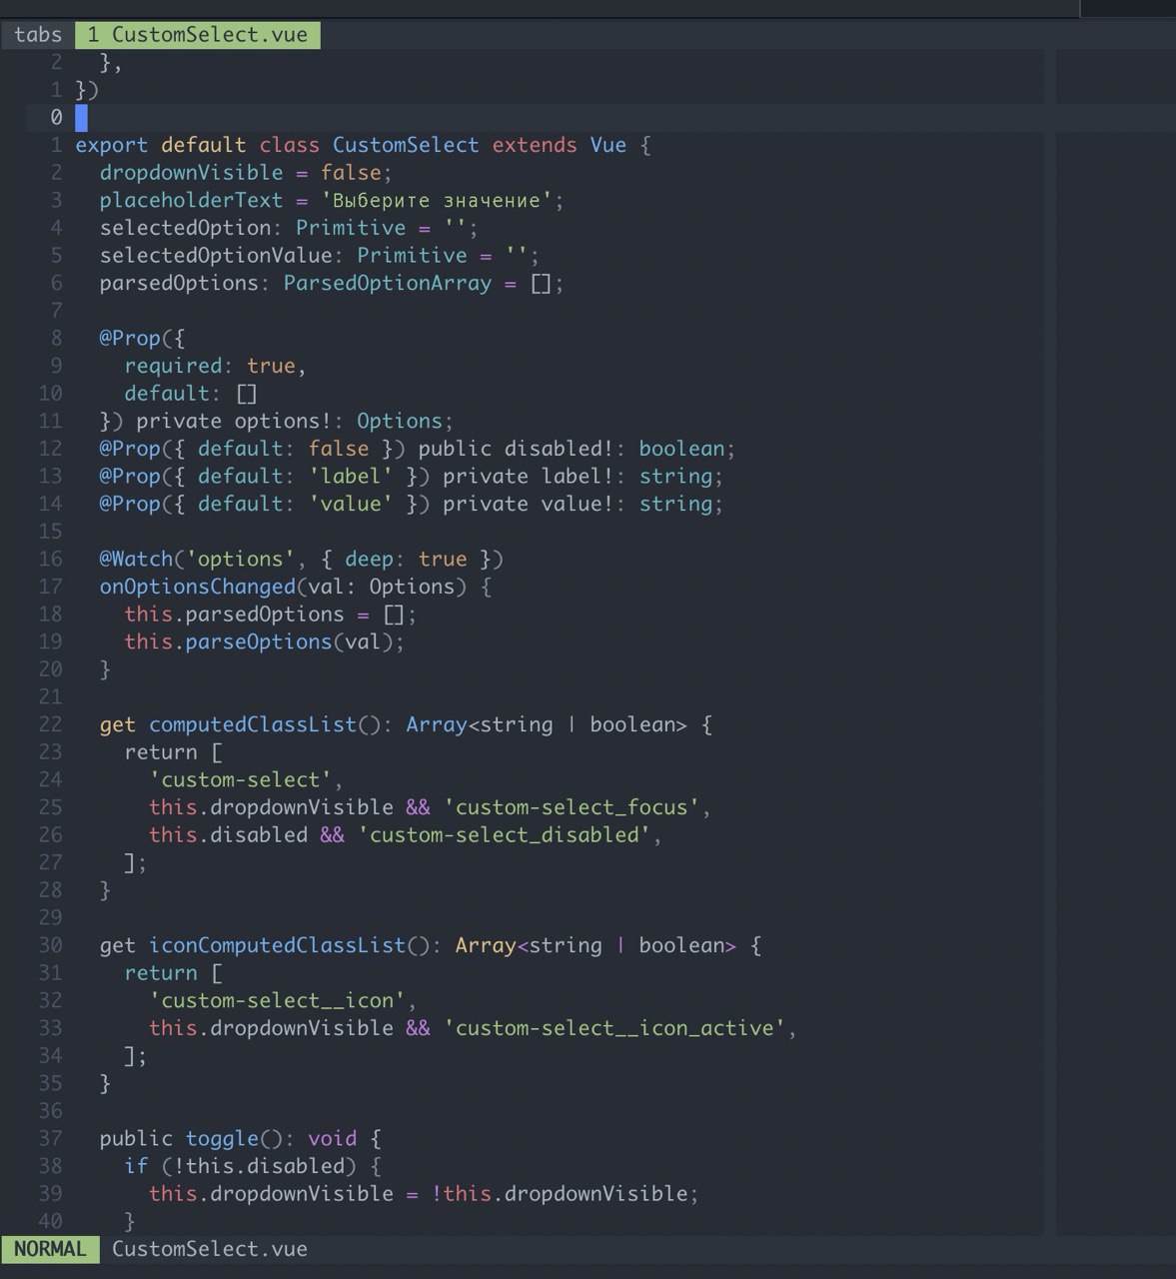Click 'onOptionsChanged' method name
Screen dimensions: 1176x1279
[198, 587]
